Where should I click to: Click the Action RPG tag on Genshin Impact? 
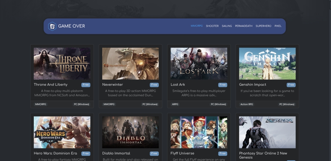coord(247,104)
